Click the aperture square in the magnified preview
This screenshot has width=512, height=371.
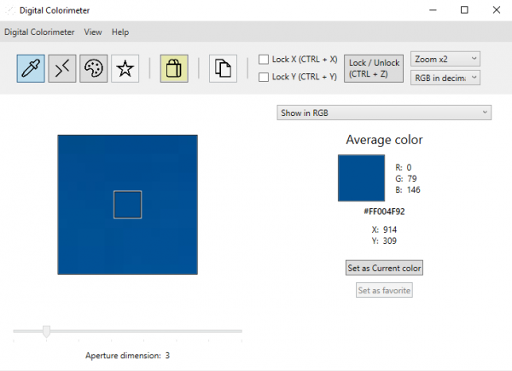pos(128,205)
